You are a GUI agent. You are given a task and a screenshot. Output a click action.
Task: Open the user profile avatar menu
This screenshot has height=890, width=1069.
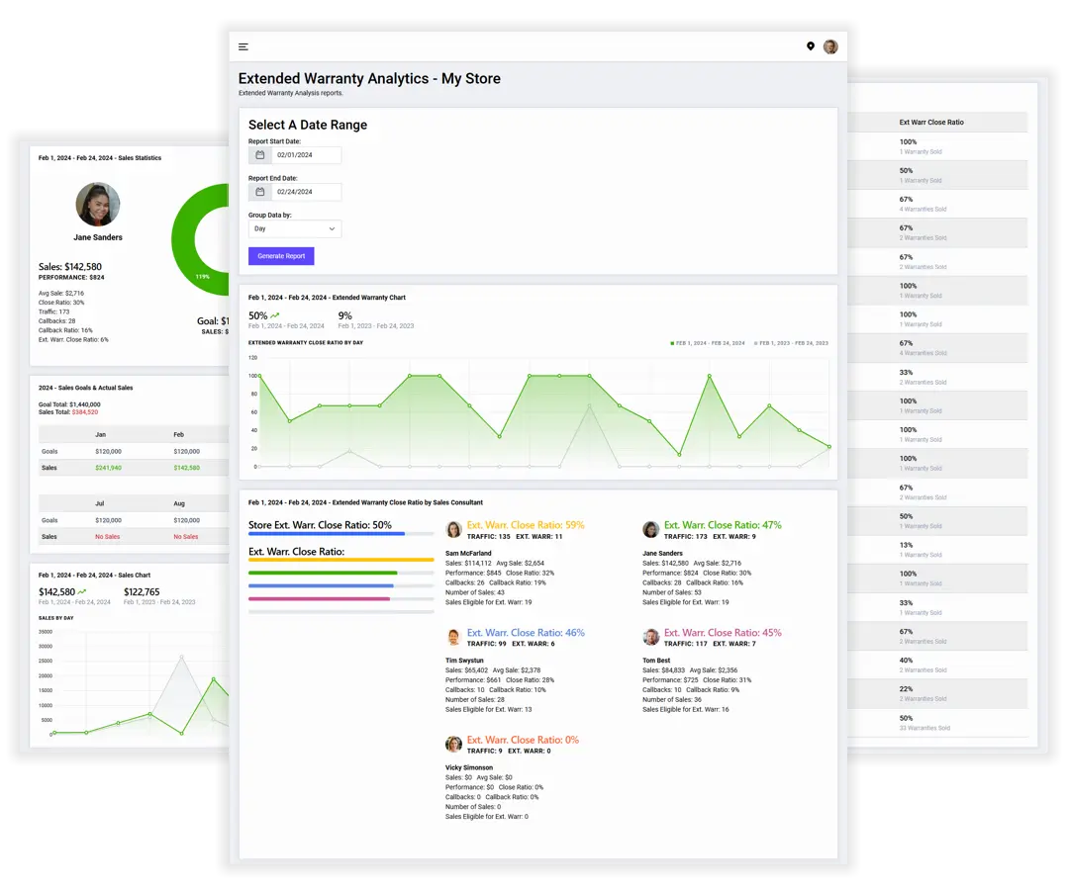[830, 46]
